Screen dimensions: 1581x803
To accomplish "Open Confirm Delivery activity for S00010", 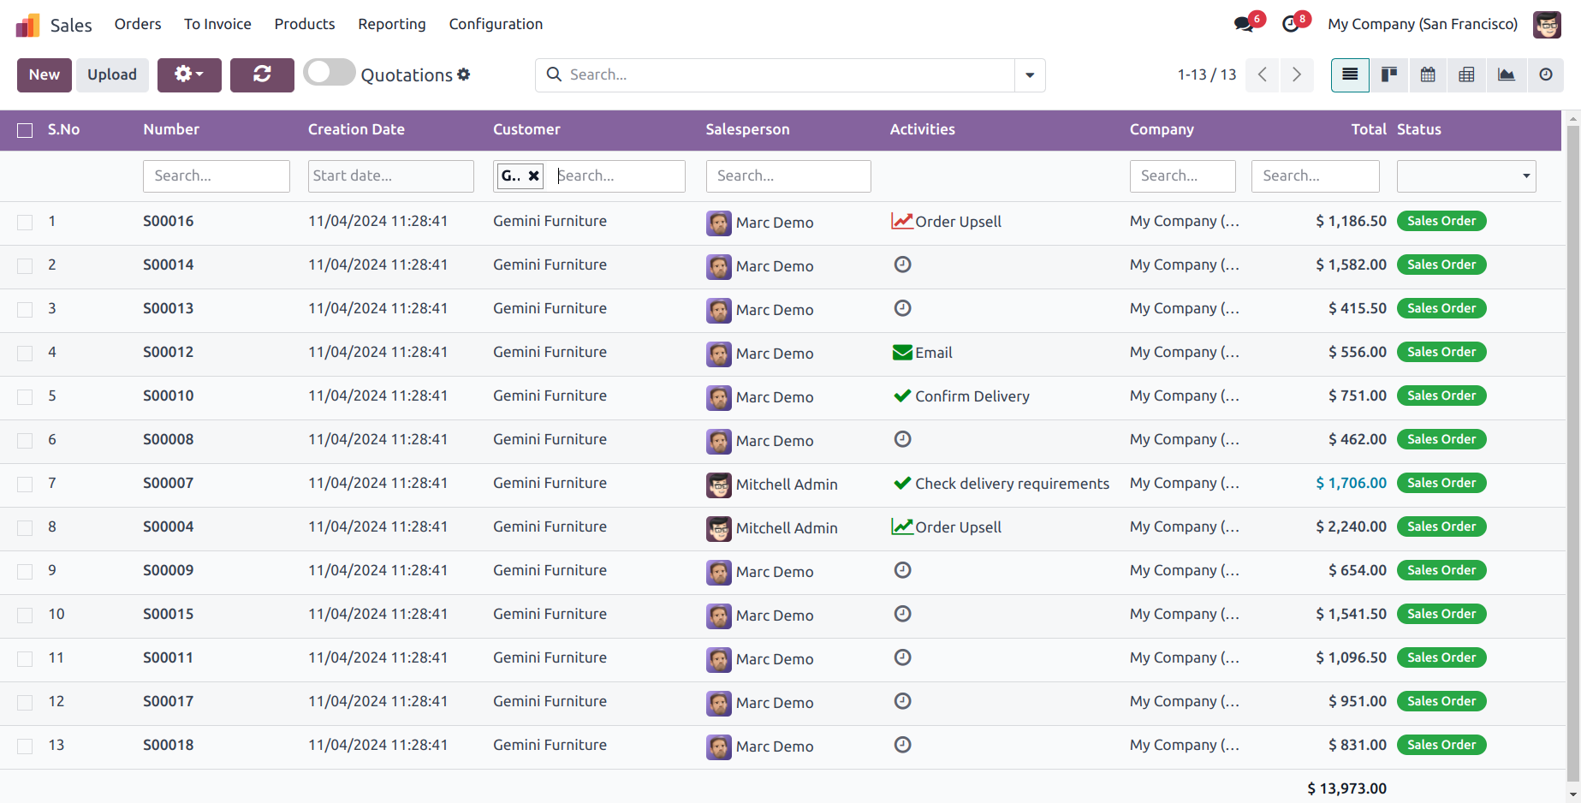I will point(960,396).
